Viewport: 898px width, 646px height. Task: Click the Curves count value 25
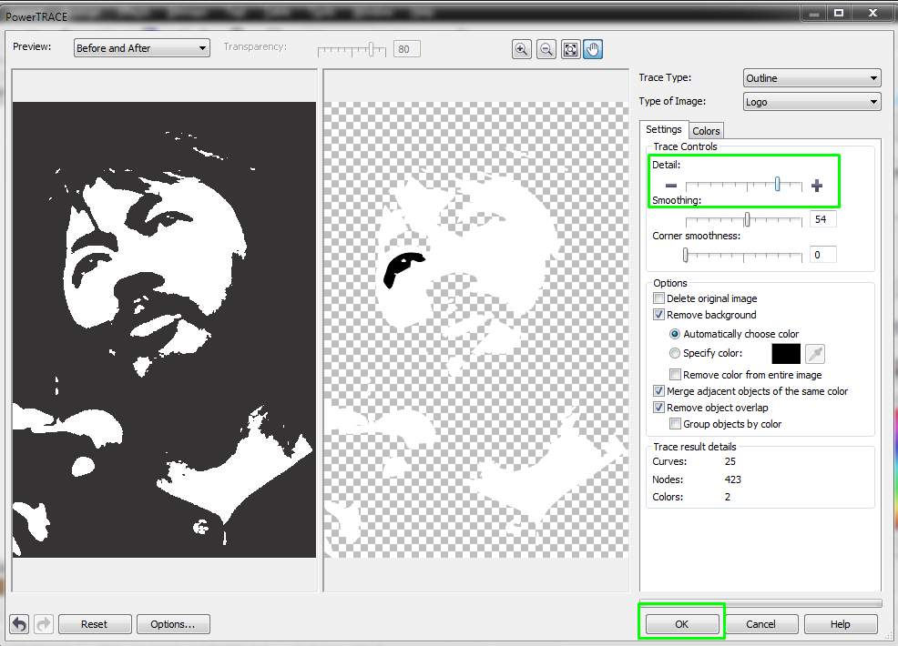click(x=730, y=461)
